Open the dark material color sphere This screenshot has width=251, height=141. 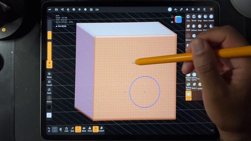pos(49,107)
